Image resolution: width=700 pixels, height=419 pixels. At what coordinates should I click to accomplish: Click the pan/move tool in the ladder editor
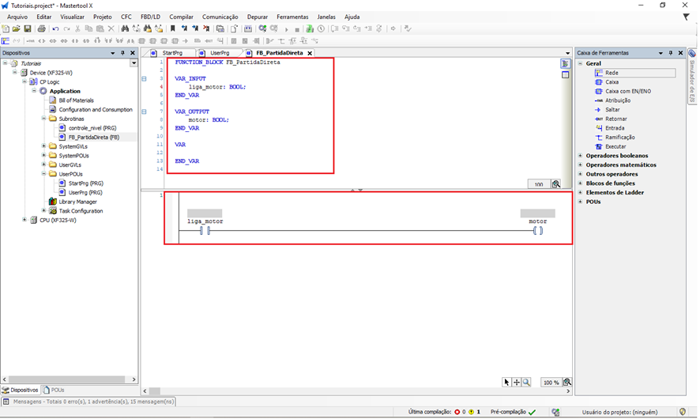(517, 382)
